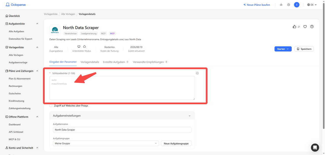Collapse Konto und Sicherheit section
The image size is (325, 155).
(x=37, y=148)
